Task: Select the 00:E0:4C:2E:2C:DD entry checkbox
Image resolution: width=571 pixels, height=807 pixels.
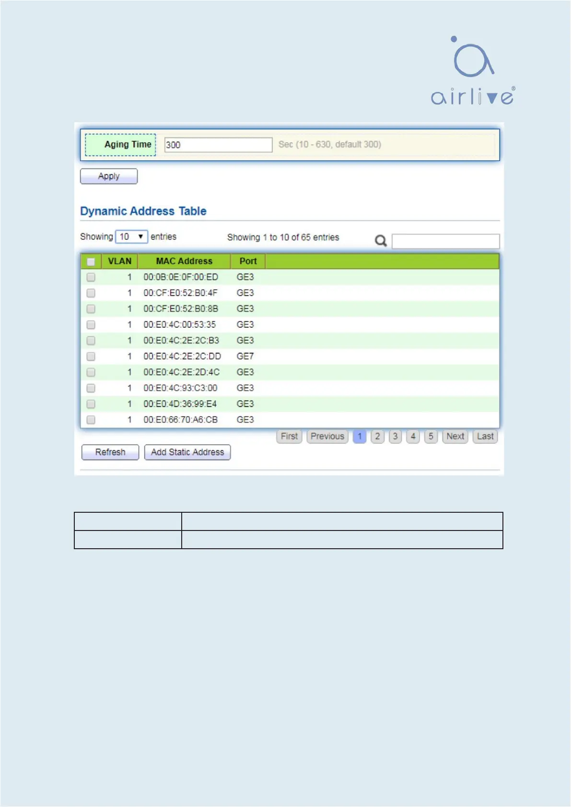Action: [91, 357]
